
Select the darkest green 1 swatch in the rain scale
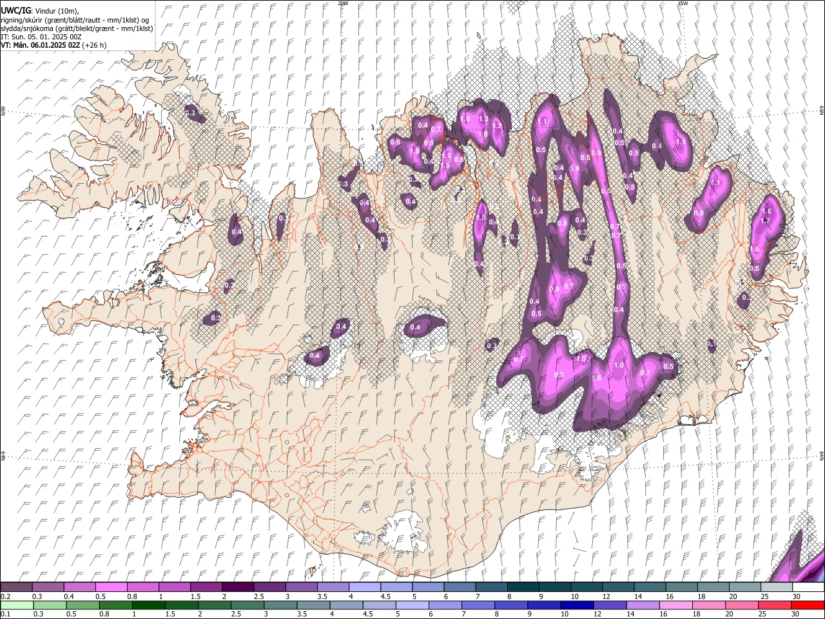pyautogui.click(x=149, y=605)
